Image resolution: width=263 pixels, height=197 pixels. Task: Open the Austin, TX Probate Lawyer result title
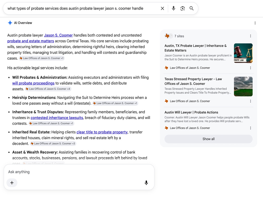[195, 48]
